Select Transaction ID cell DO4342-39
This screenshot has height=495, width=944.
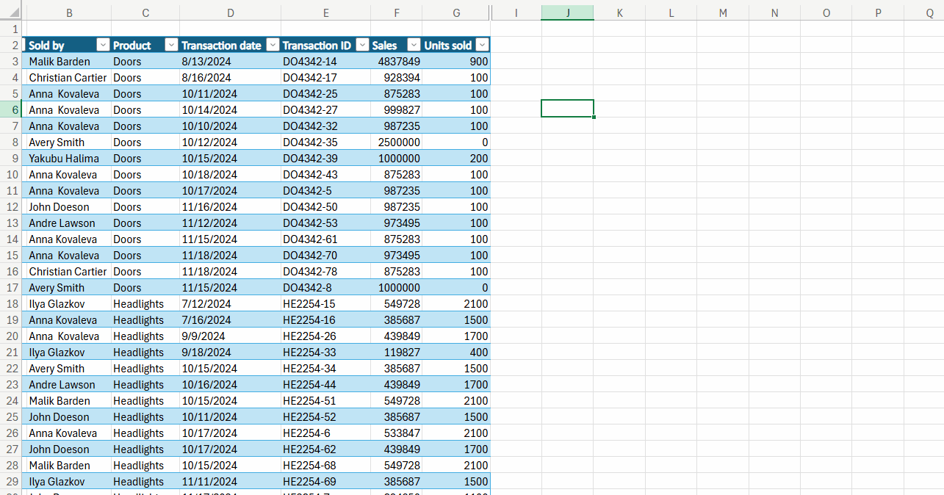coord(310,159)
